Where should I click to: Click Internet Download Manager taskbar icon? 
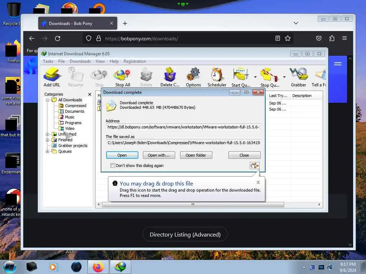point(120,267)
